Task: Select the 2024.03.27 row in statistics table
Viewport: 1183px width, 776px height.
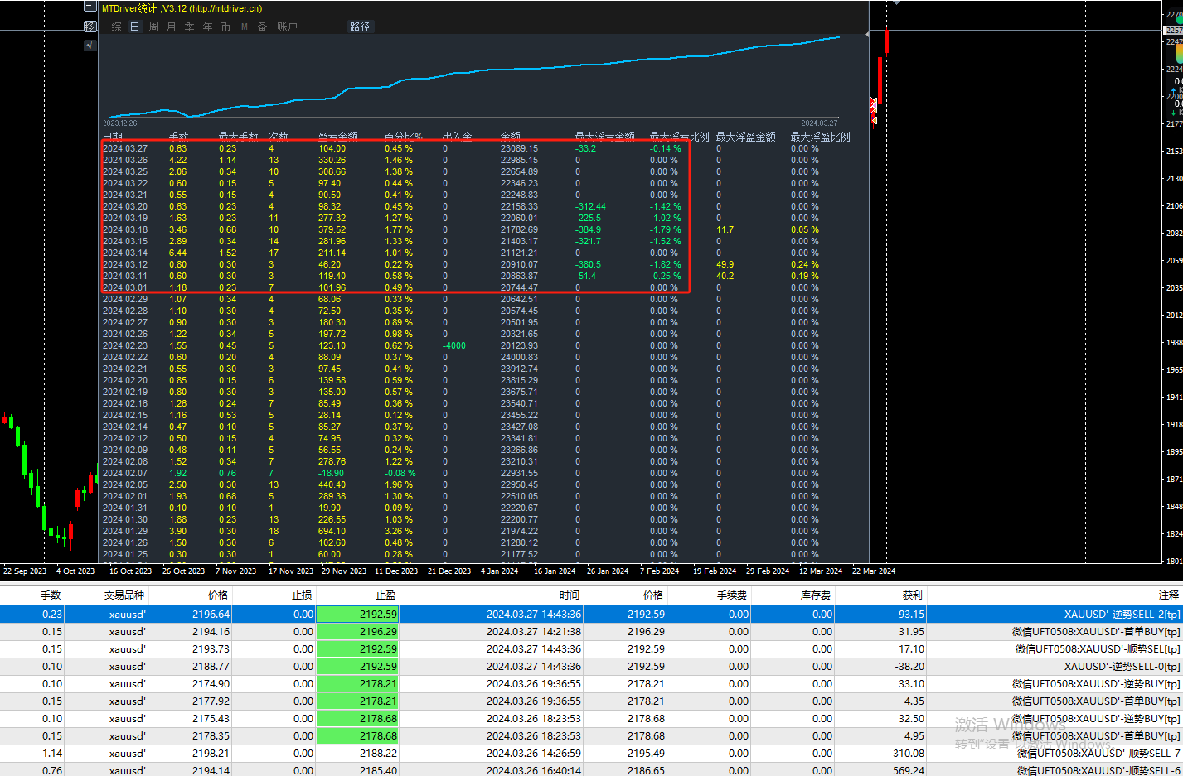Action: (x=125, y=149)
